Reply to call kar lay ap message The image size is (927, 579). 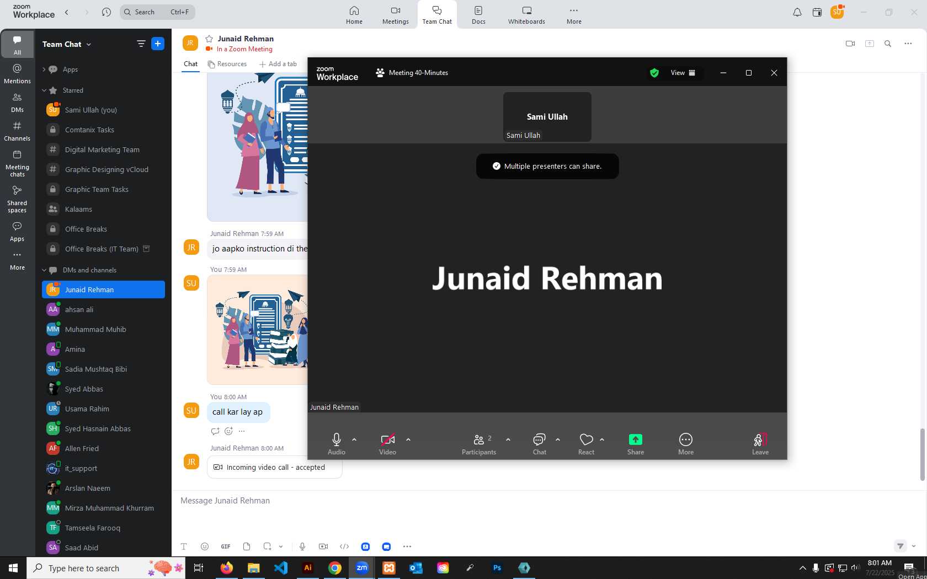pos(215,431)
